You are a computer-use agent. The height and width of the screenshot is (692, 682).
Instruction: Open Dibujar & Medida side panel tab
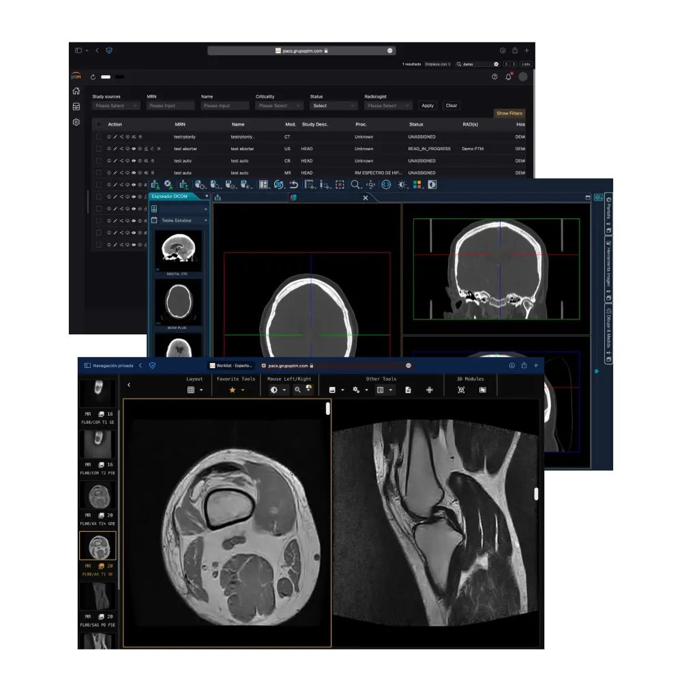(608, 335)
